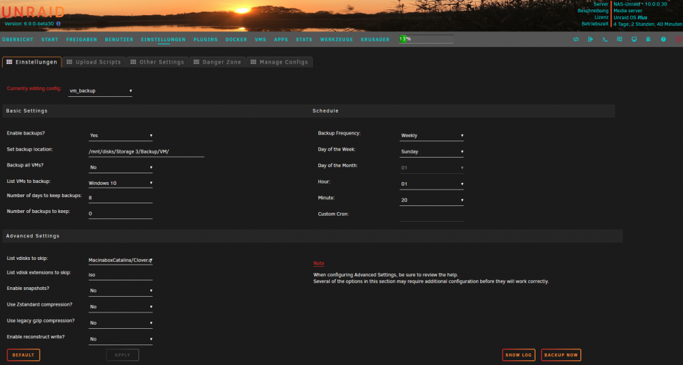Viewport: 683px width, 365px height.
Task: Click the Custom Cron input field
Action: point(431,216)
